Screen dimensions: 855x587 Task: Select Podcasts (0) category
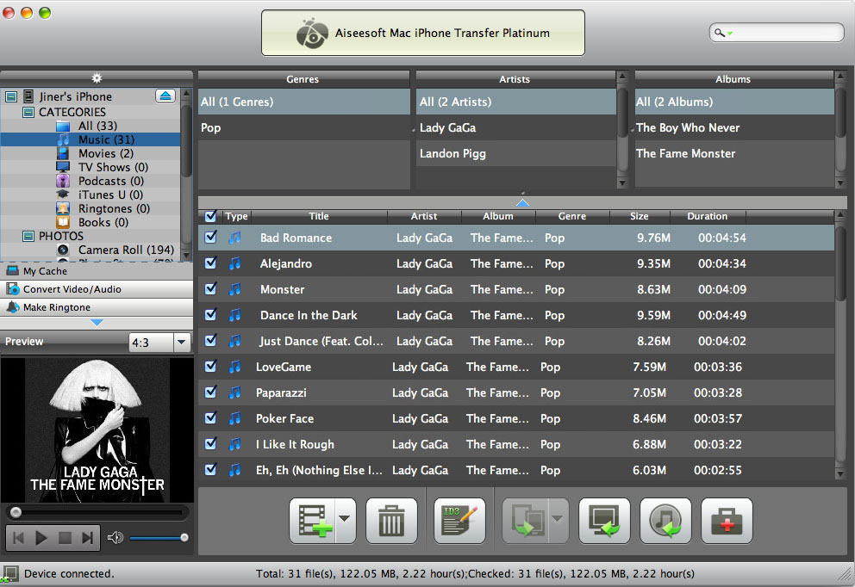pyautogui.click(x=111, y=181)
